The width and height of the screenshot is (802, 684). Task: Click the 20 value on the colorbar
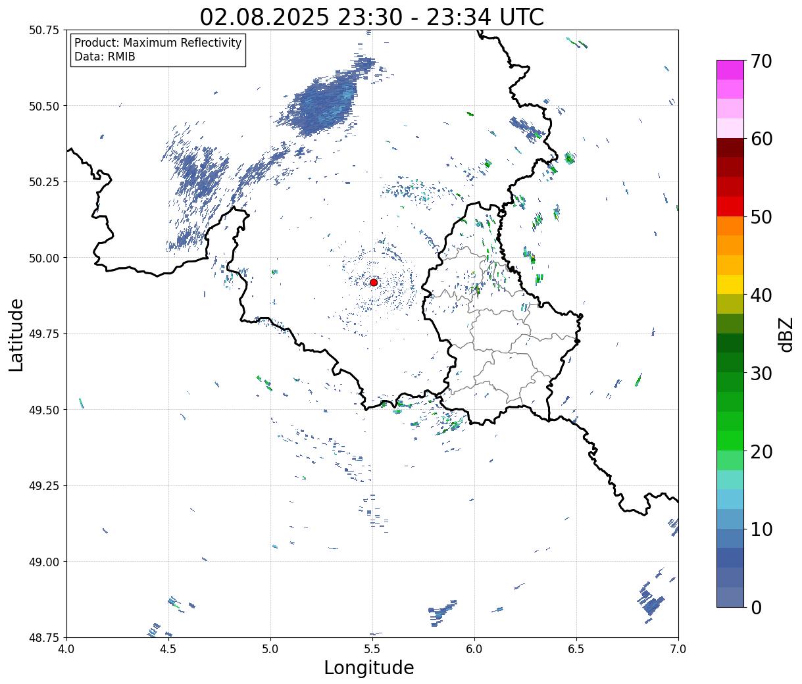761,452
